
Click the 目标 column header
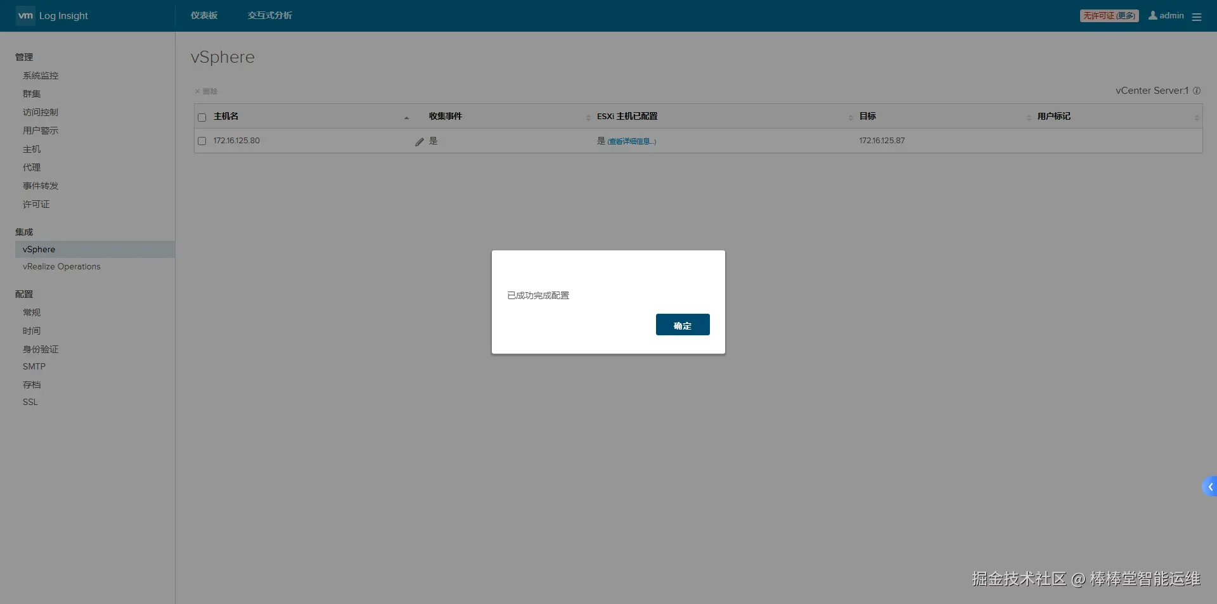tap(868, 117)
